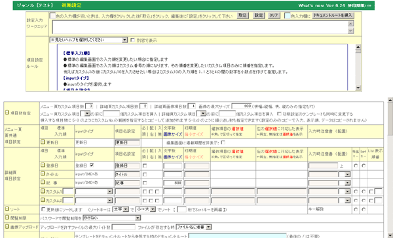393x238 pixels.
Task: Click the ジャンル [テスト] header label
Action: click(x=35, y=5)
